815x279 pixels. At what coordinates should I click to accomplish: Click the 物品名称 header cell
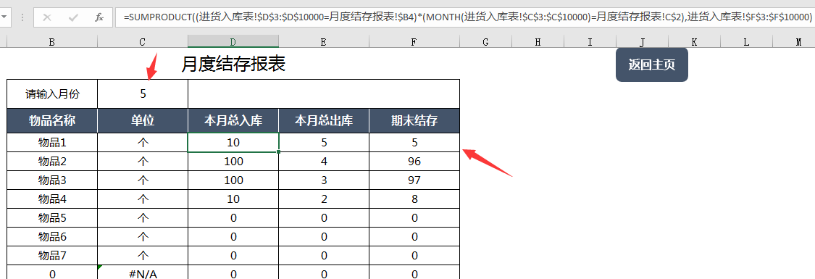click(52, 121)
